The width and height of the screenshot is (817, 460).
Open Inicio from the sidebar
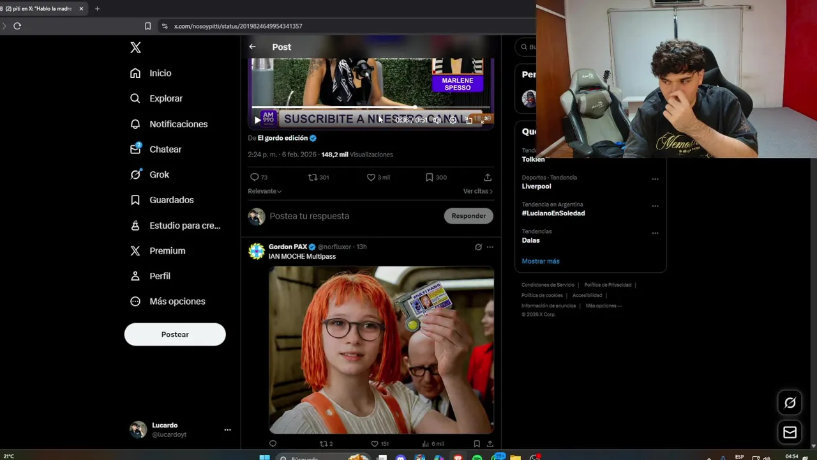151,73
